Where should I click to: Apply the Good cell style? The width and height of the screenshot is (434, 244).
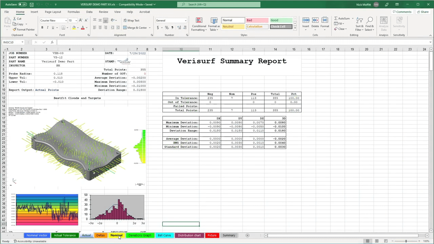281,20
